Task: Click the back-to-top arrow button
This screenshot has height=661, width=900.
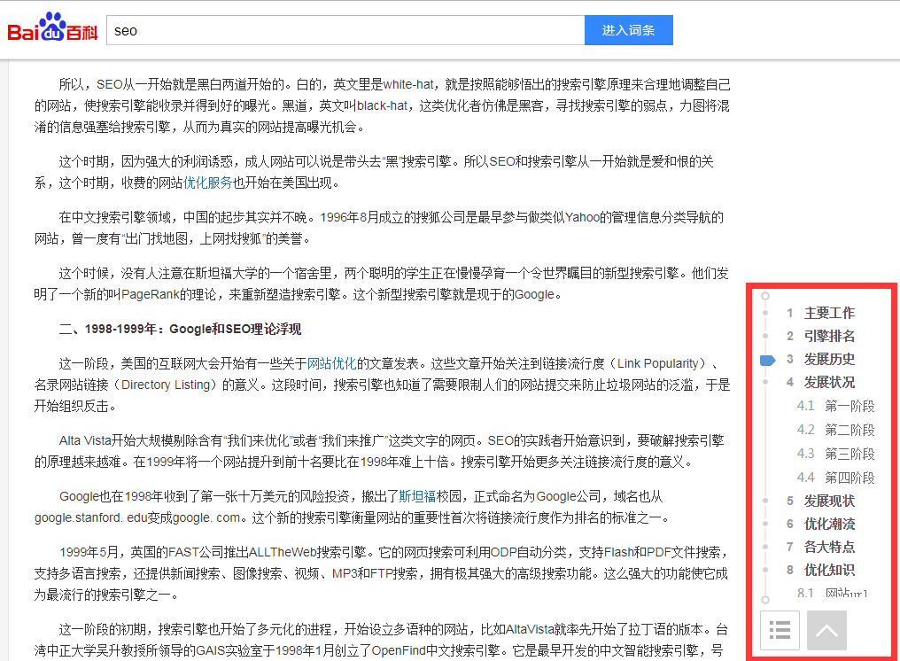Action: pyautogui.click(x=826, y=631)
